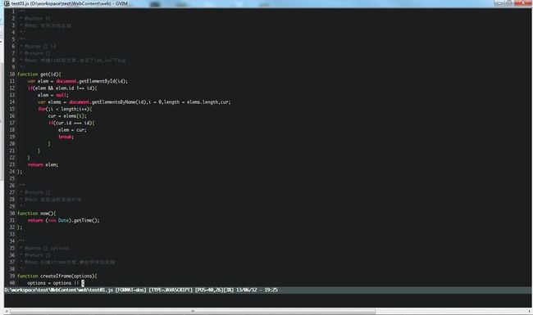Click 'elem = cur;' on line 18
This screenshot has width=533, height=315.
(x=72, y=130)
